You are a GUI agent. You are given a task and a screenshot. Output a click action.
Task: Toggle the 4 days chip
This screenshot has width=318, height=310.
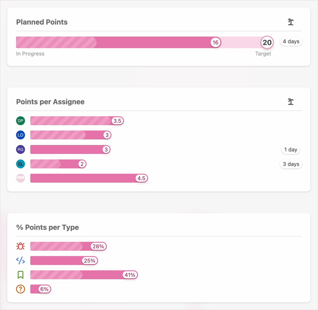291,41
